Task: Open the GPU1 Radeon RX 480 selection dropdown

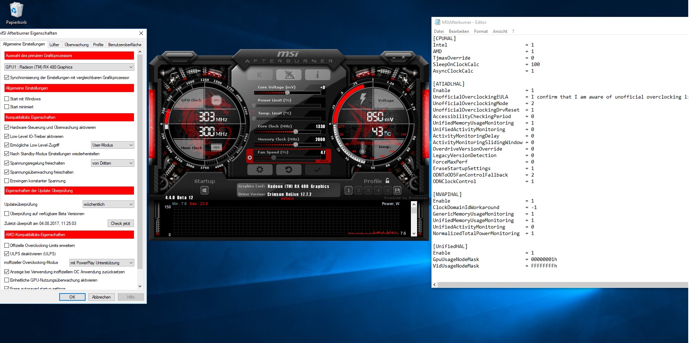Action: [69, 67]
